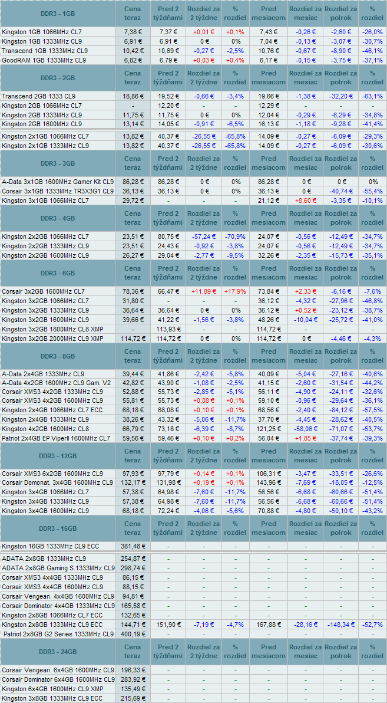Click the DDR3 - 6GB section header
The width and height of the screenshot is (387, 703).
[x=57, y=273]
